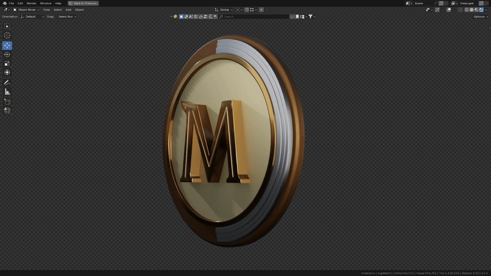Open the Object Mode dropdown

click(x=26, y=10)
